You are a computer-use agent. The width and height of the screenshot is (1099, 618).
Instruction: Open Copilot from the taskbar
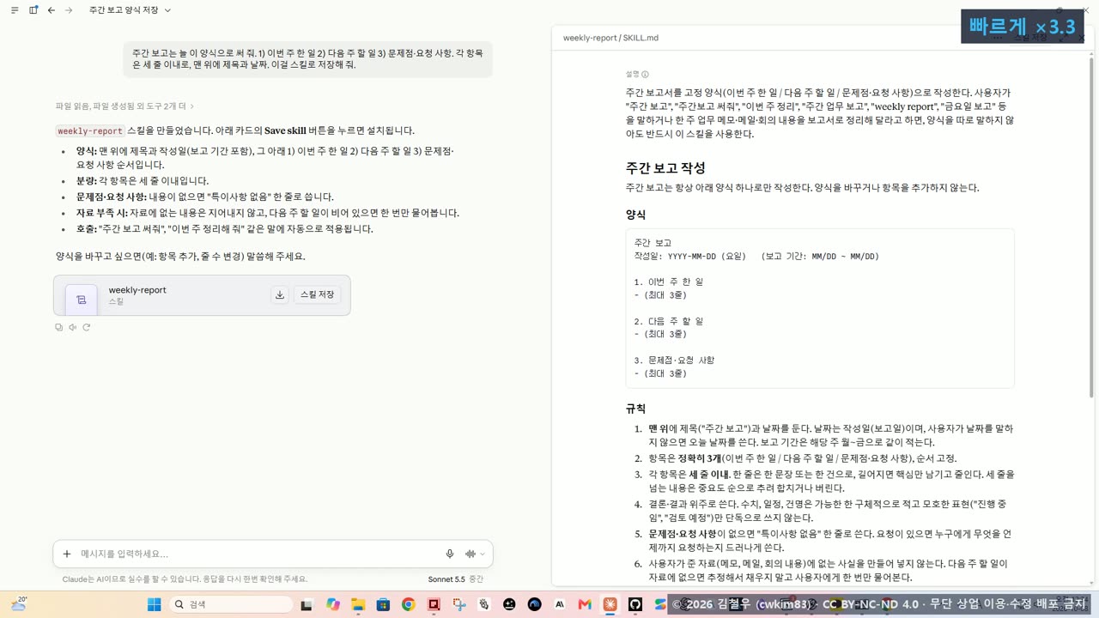pos(333,604)
